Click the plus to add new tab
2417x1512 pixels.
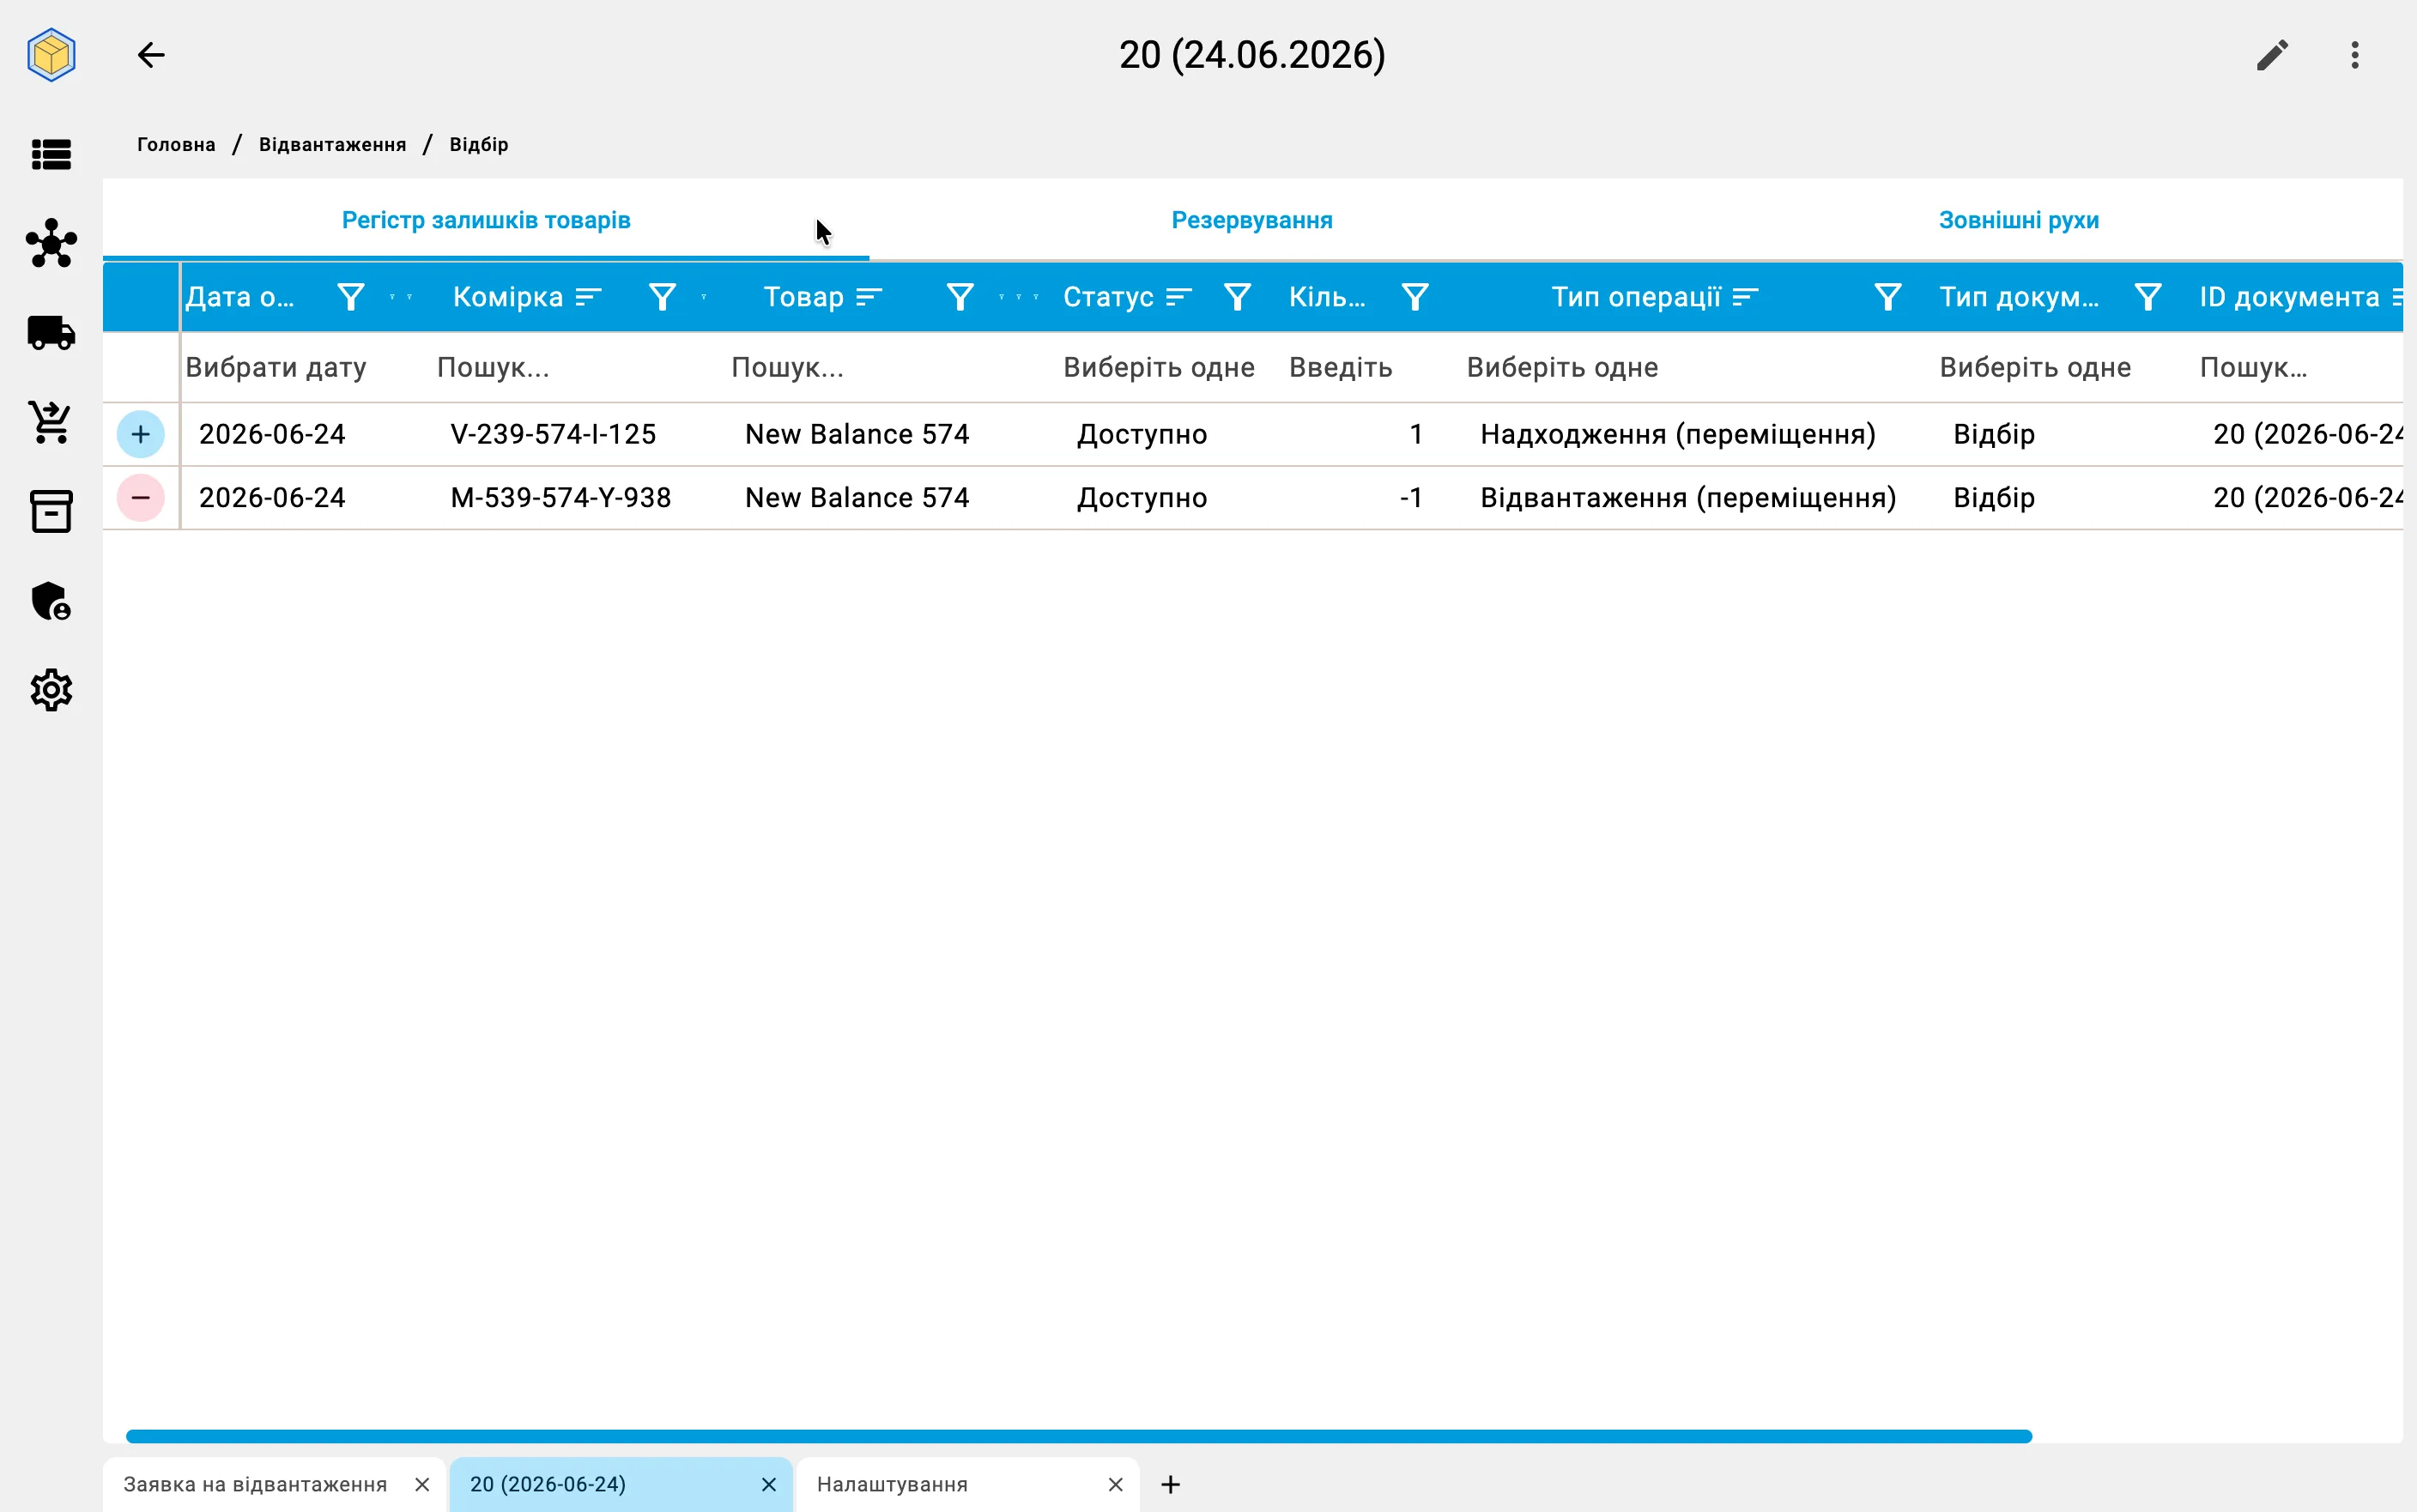coord(1171,1485)
